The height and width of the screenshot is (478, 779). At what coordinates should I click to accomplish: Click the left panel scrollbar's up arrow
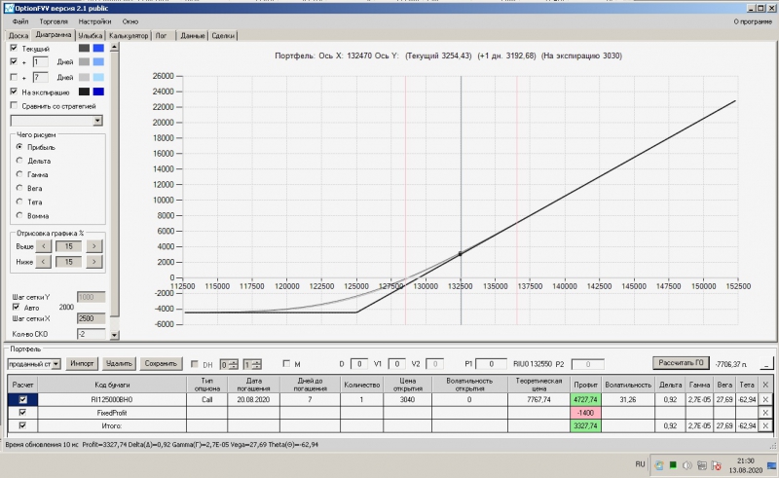tap(114, 47)
